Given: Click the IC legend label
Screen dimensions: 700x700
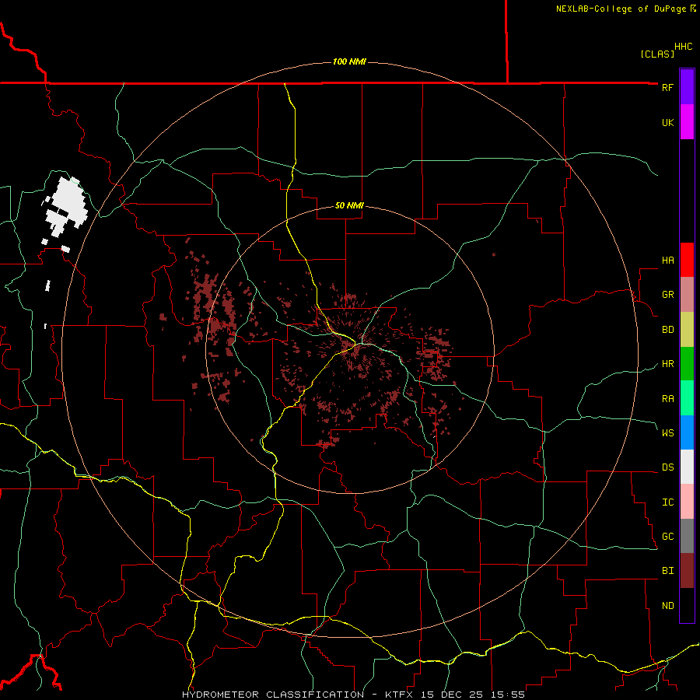Looking at the screenshot, I should [667, 502].
